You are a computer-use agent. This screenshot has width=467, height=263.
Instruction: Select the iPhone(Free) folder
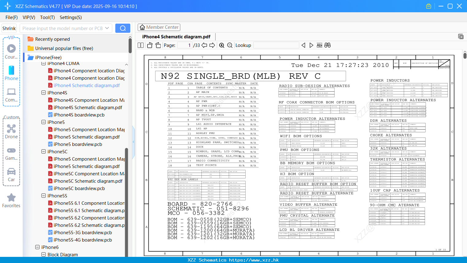click(x=44, y=58)
